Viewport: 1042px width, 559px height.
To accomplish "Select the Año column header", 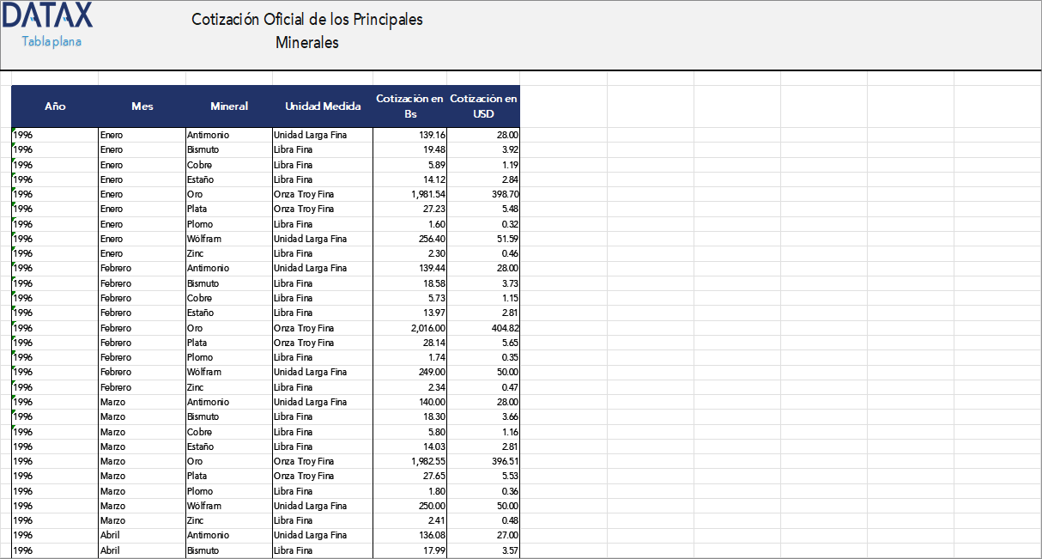I will (x=55, y=106).
